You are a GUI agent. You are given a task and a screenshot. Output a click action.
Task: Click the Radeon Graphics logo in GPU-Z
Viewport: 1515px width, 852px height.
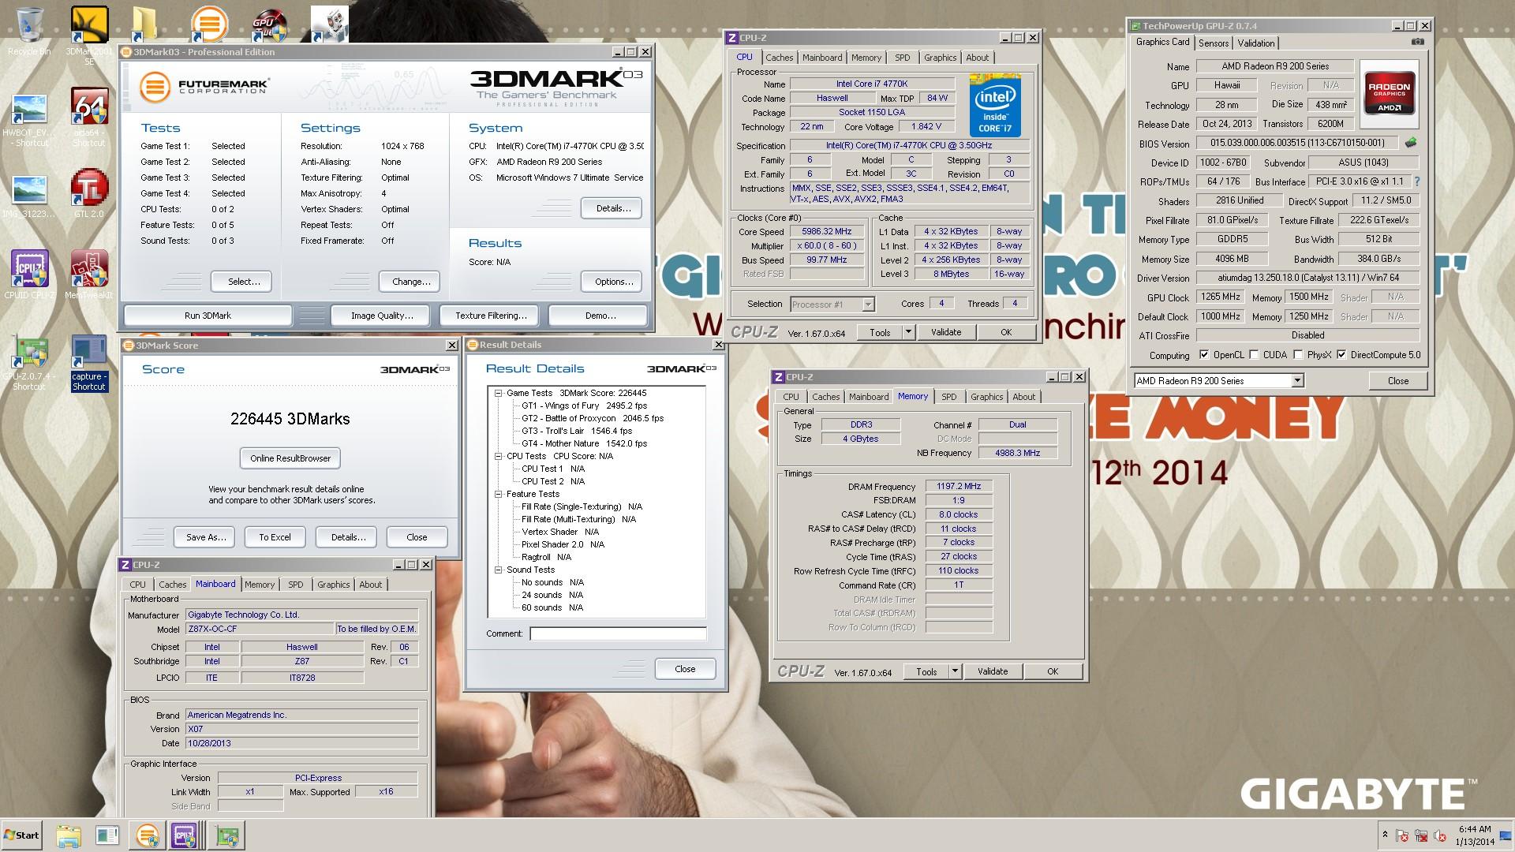tap(1389, 94)
